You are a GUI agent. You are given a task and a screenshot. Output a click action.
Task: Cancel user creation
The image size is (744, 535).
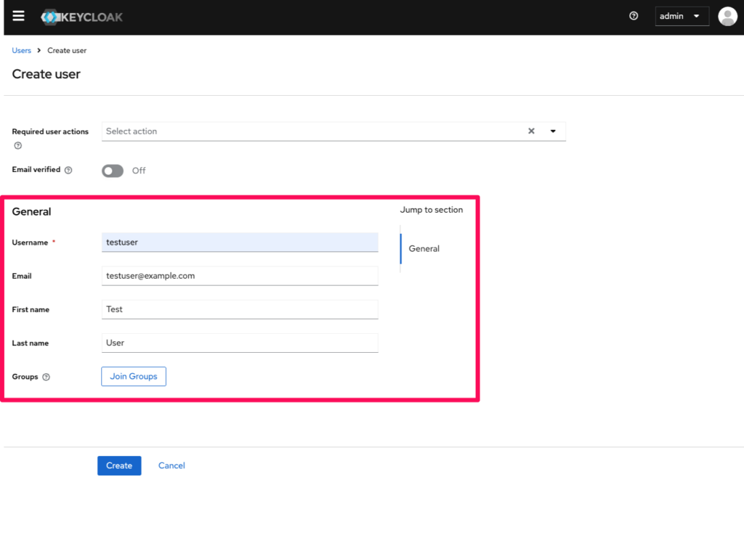(171, 466)
